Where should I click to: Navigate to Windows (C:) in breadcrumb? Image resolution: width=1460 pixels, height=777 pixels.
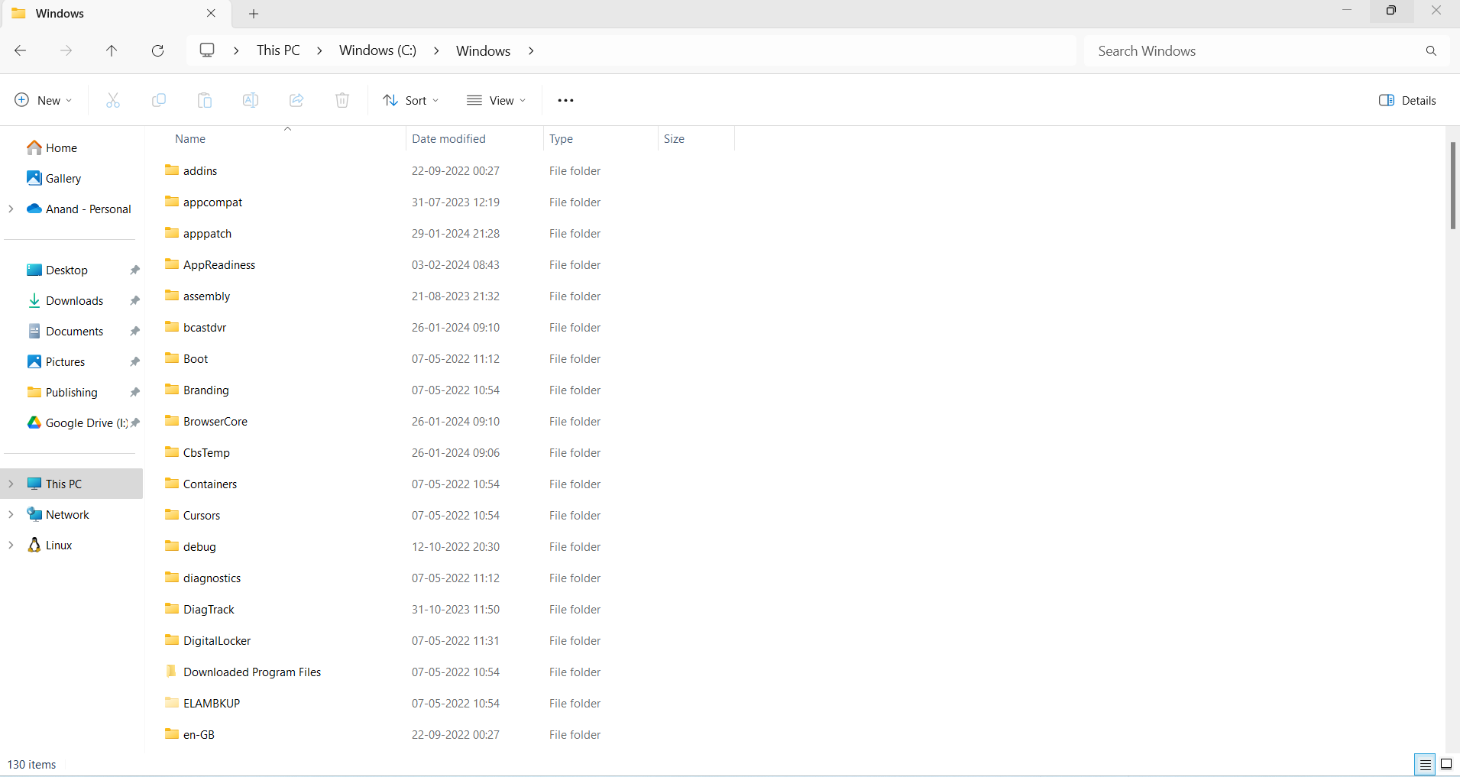pos(377,50)
